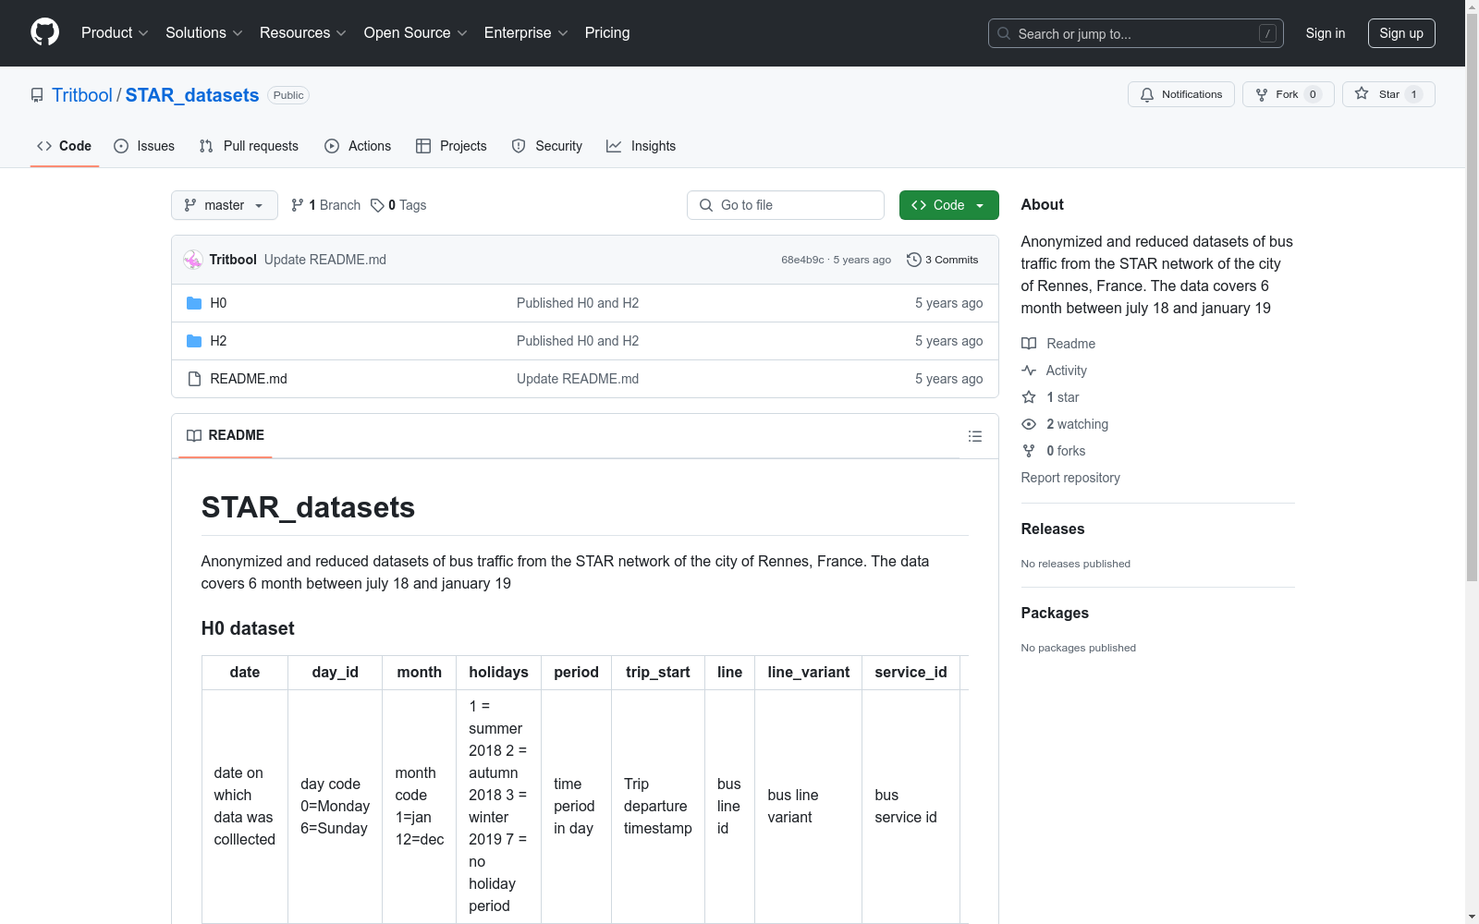This screenshot has width=1479, height=924.
Task: Open the master branch selector
Action: pyautogui.click(x=225, y=205)
